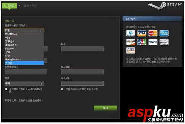Select WebMoney from the payment list
185x124 pixels.
click(x=25, y=34)
